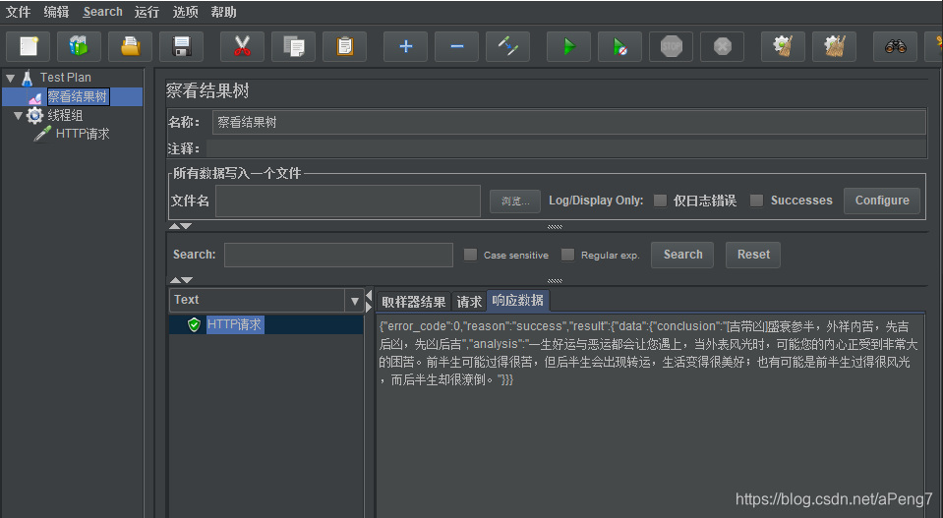Select the Test Plan root node label
943x518 pixels.
66,78
